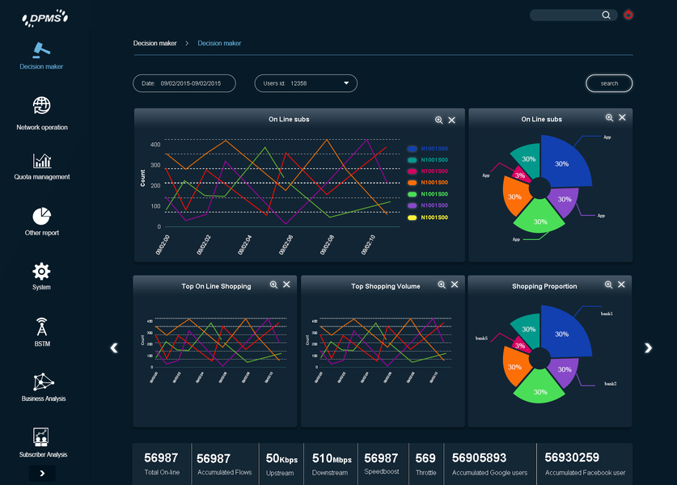The height and width of the screenshot is (485, 677).
Task: Select the Other report menu label
Action: click(42, 233)
